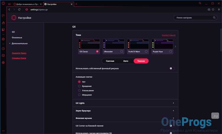The width and height of the screenshot is (222, 134).
Task: Enable custom background wallpaper toggle
Action: coord(172,68)
